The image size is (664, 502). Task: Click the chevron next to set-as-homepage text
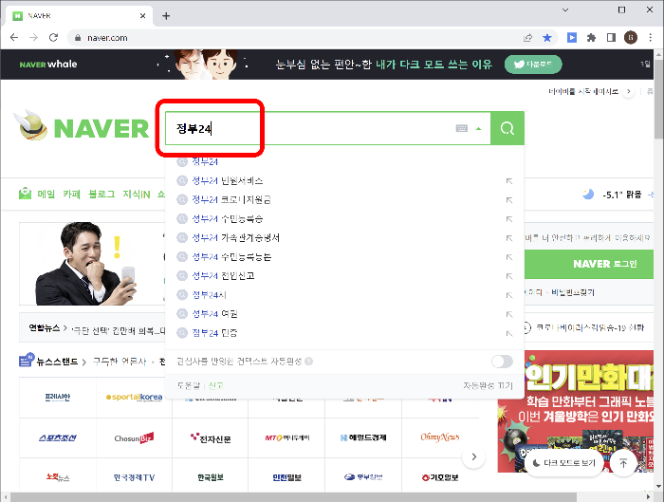628,91
